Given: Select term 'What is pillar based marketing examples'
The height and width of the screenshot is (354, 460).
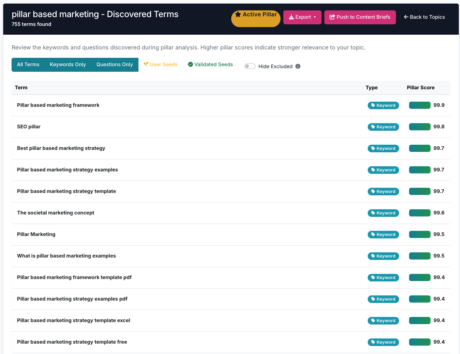Looking at the screenshot, I should (66, 256).
